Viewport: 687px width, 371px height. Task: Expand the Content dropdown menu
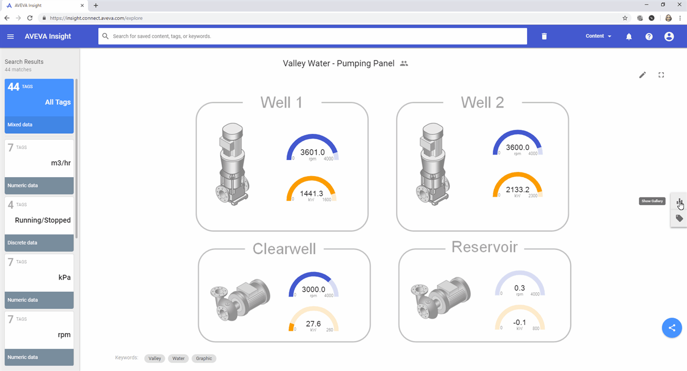(598, 36)
